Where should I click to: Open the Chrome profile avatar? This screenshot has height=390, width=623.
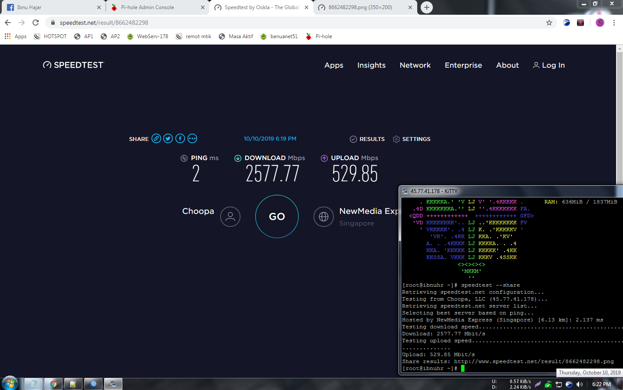[x=600, y=23]
